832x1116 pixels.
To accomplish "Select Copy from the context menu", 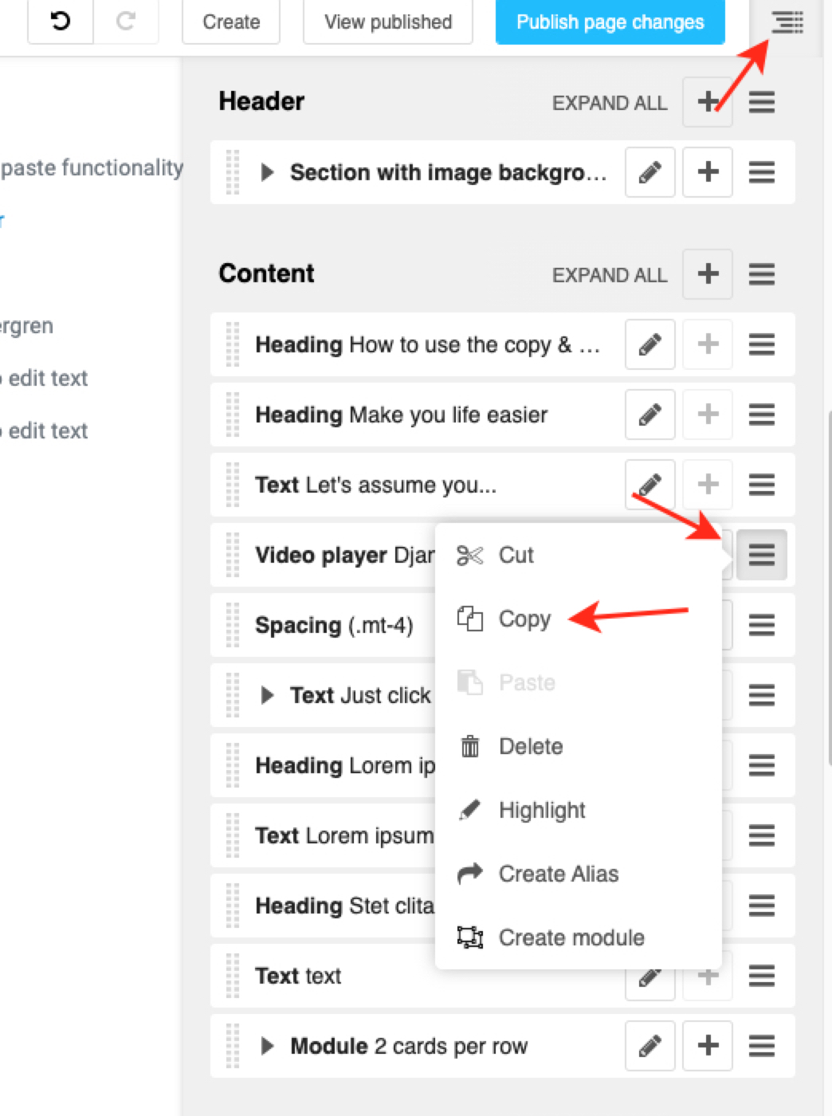I will (x=524, y=619).
